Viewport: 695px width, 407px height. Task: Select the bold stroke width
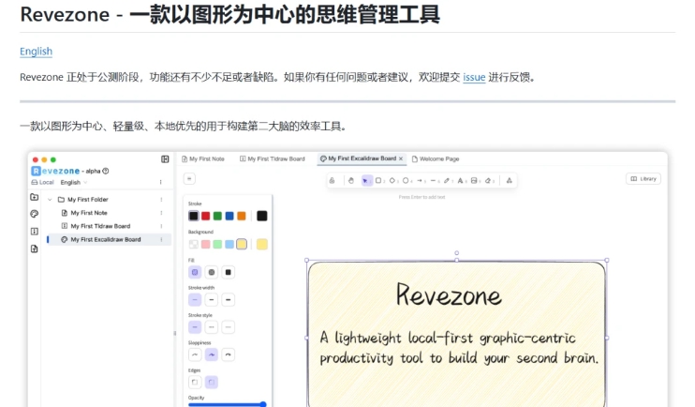[x=212, y=300]
